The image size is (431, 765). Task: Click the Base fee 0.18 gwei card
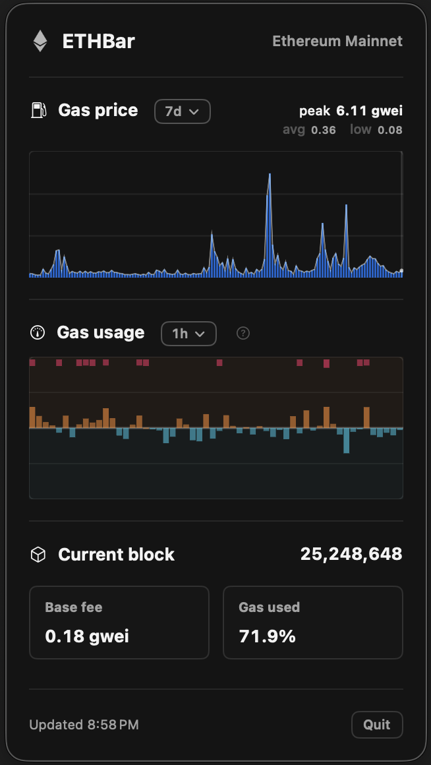coord(119,623)
